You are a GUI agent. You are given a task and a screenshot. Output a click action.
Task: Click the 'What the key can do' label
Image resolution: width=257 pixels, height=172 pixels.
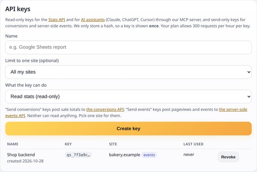pyautogui.click(x=26, y=85)
